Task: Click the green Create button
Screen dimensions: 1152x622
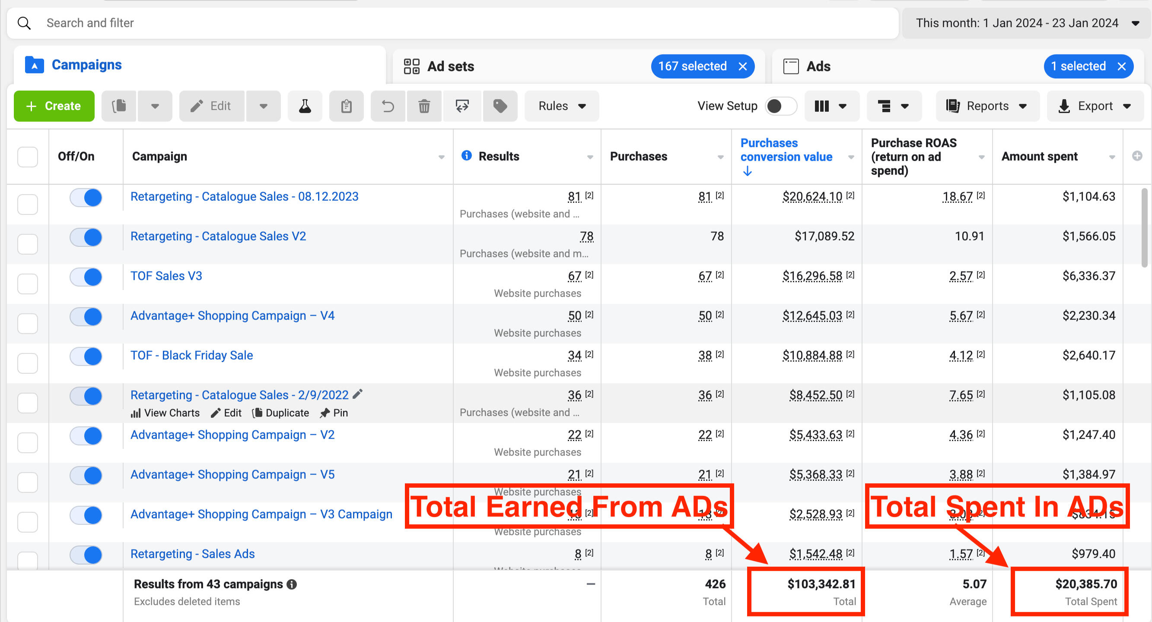Action: click(54, 106)
